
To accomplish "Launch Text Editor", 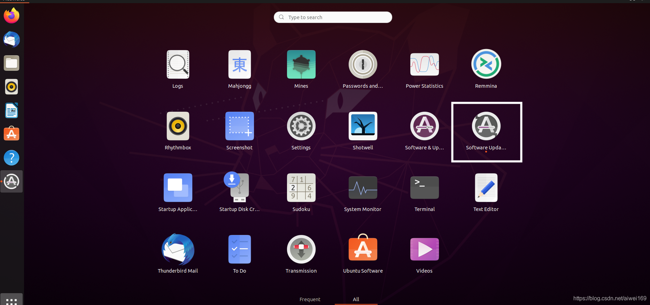I will click(486, 188).
